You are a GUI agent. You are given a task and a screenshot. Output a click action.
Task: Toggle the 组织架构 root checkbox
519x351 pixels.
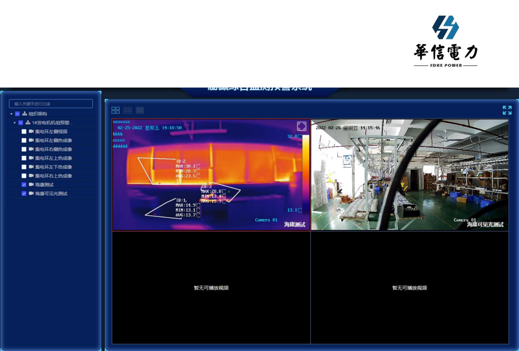(x=17, y=114)
